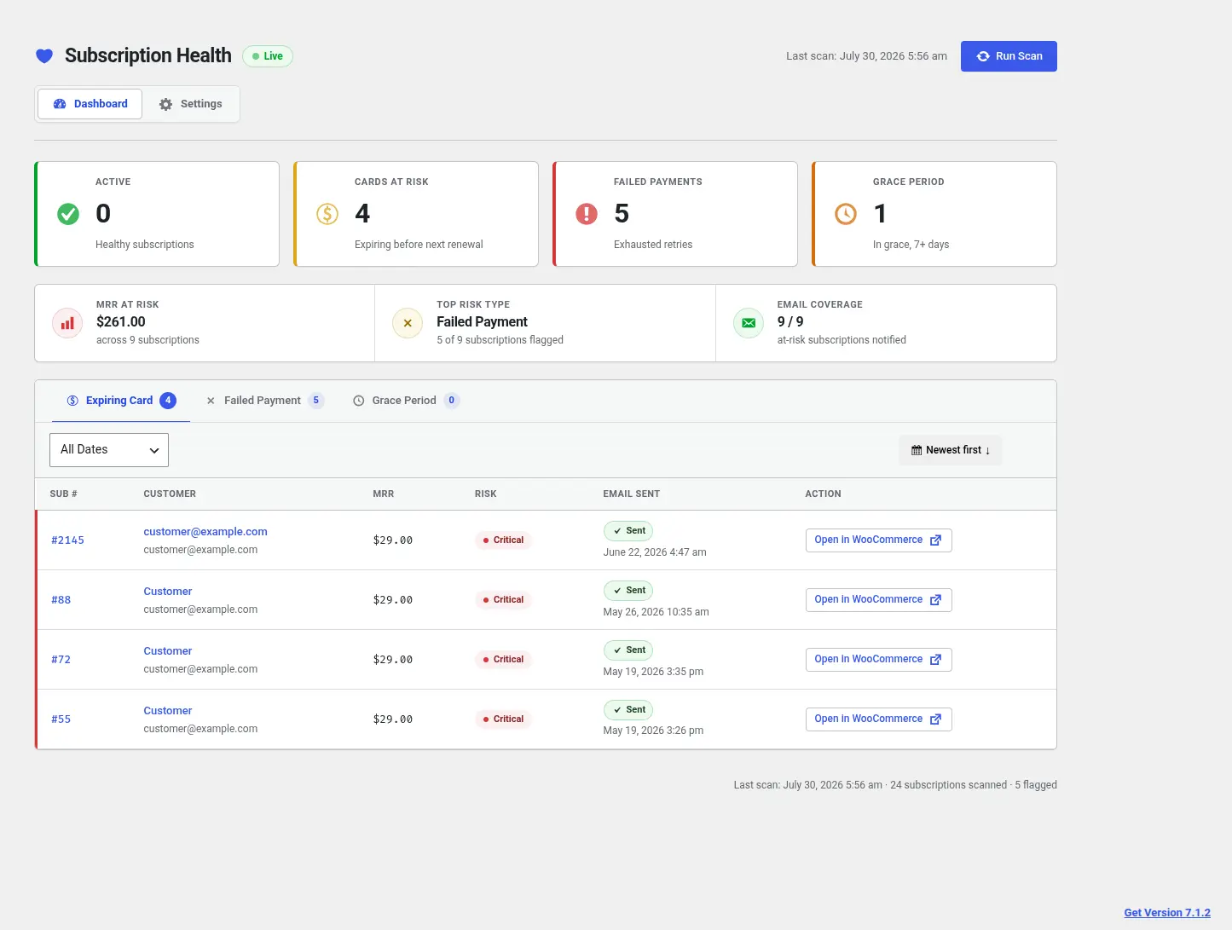Click the Grace Period clock icon
Screen dimensions: 1232x930
click(846, 214)
